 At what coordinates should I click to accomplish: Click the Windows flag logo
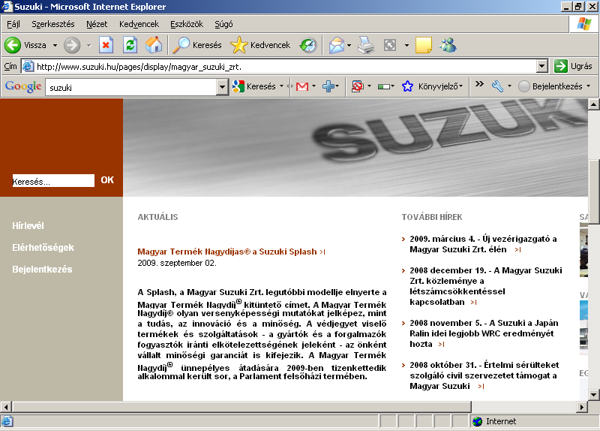[x=584, y=24]
